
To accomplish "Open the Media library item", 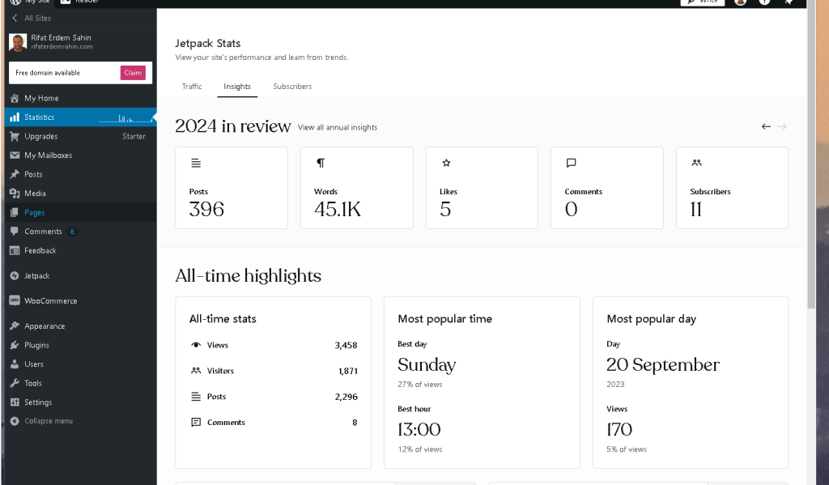I will click(x=80, y=194).
